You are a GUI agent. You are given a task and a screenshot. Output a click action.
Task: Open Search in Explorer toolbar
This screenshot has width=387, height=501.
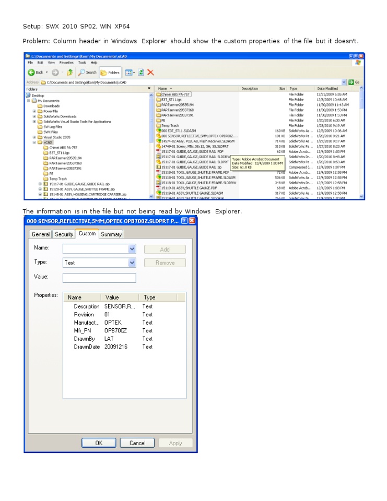(x=88, y=73)
